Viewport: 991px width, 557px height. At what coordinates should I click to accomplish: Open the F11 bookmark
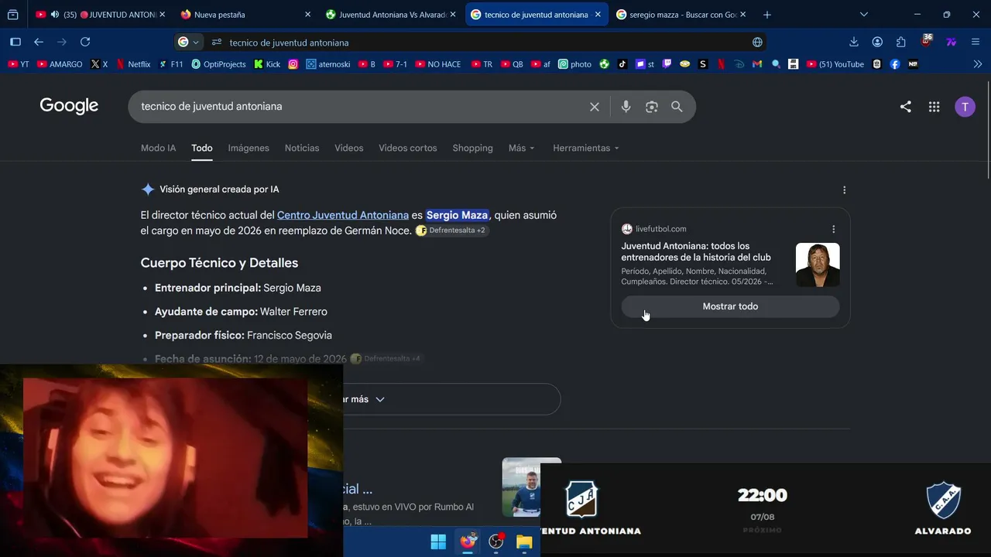click(x=171, y=64)
